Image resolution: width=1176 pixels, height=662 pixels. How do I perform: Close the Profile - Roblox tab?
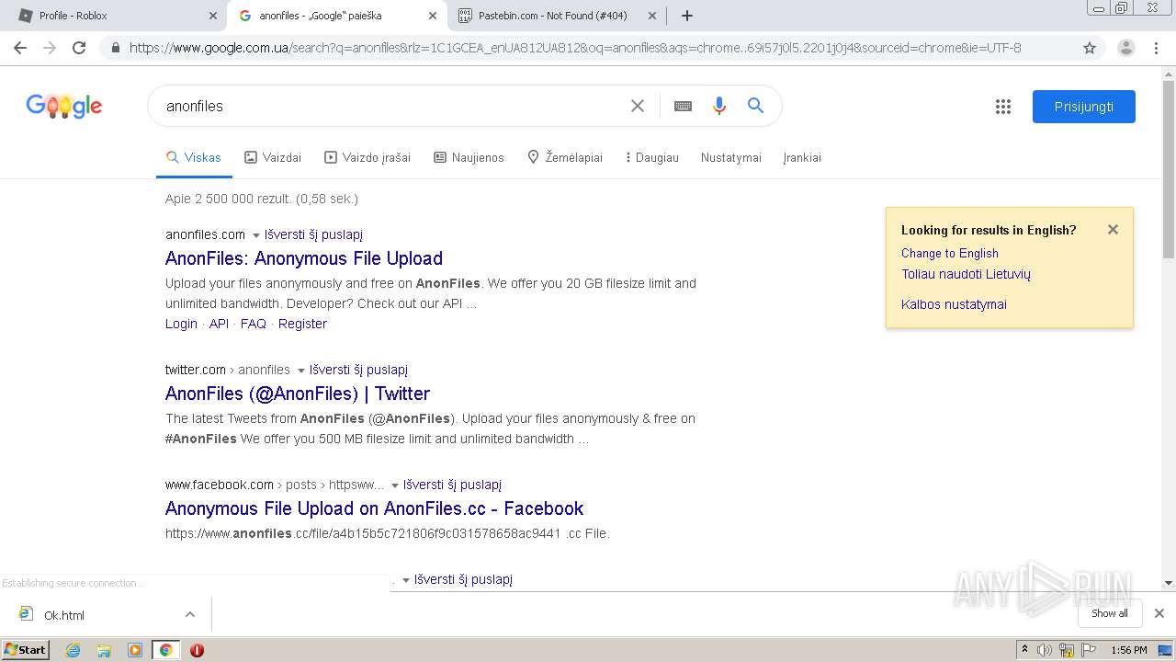pos(212,16)
